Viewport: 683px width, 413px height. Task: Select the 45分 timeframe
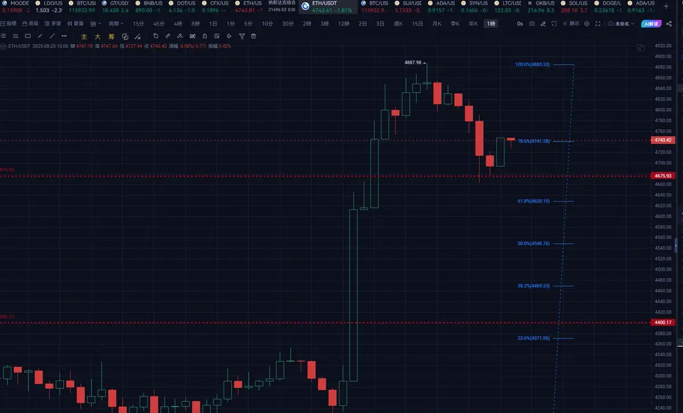pos(158,24)
